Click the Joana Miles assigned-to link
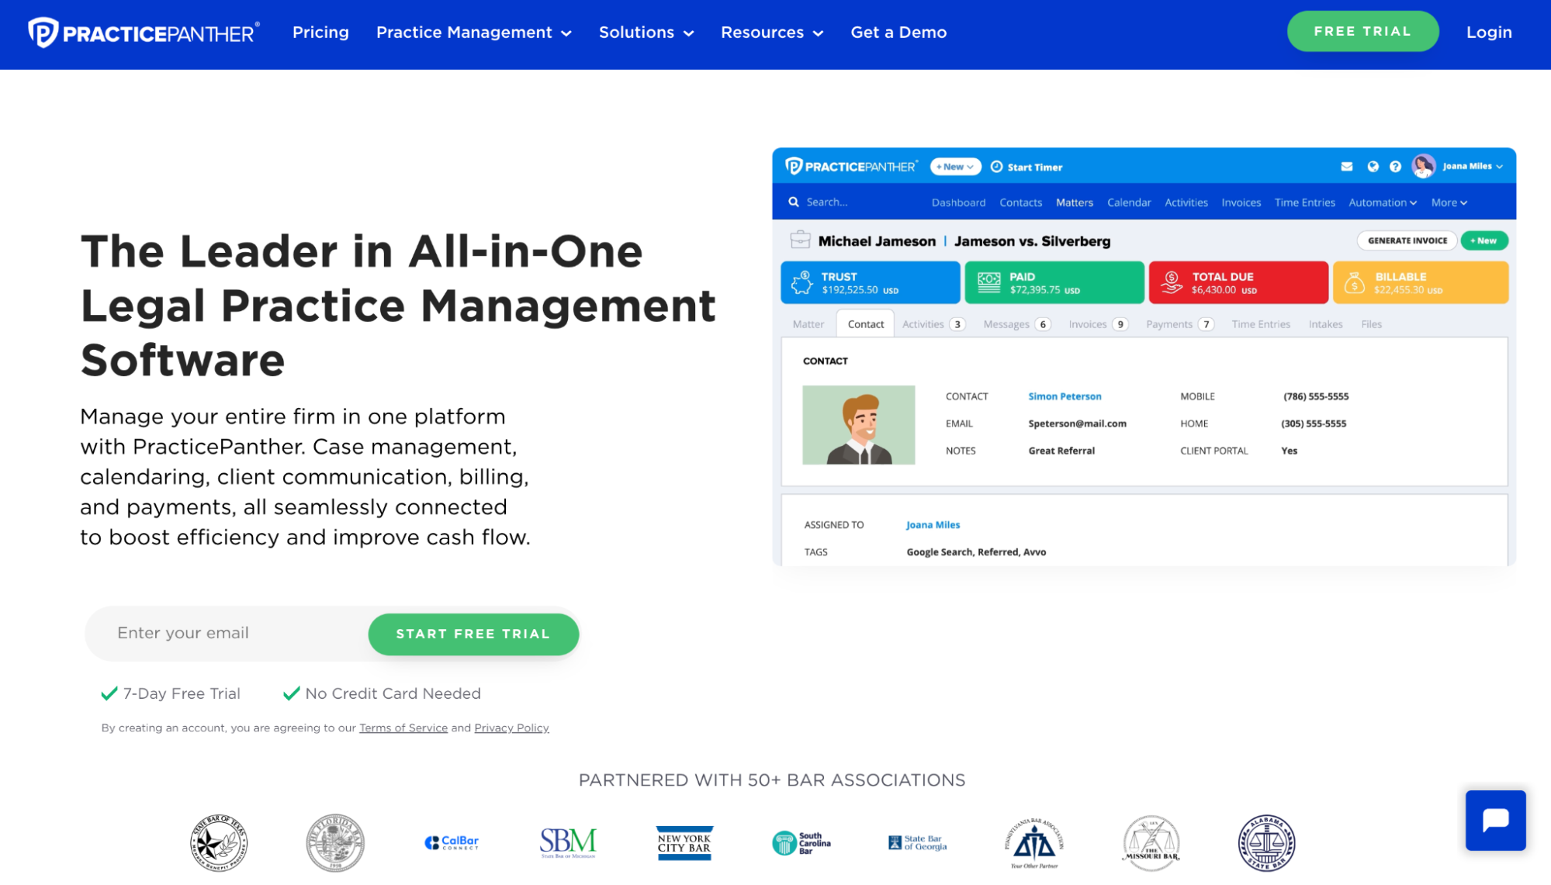This screenshot has height=885, width=1551. pyautogui.click(x=933, y=525)
